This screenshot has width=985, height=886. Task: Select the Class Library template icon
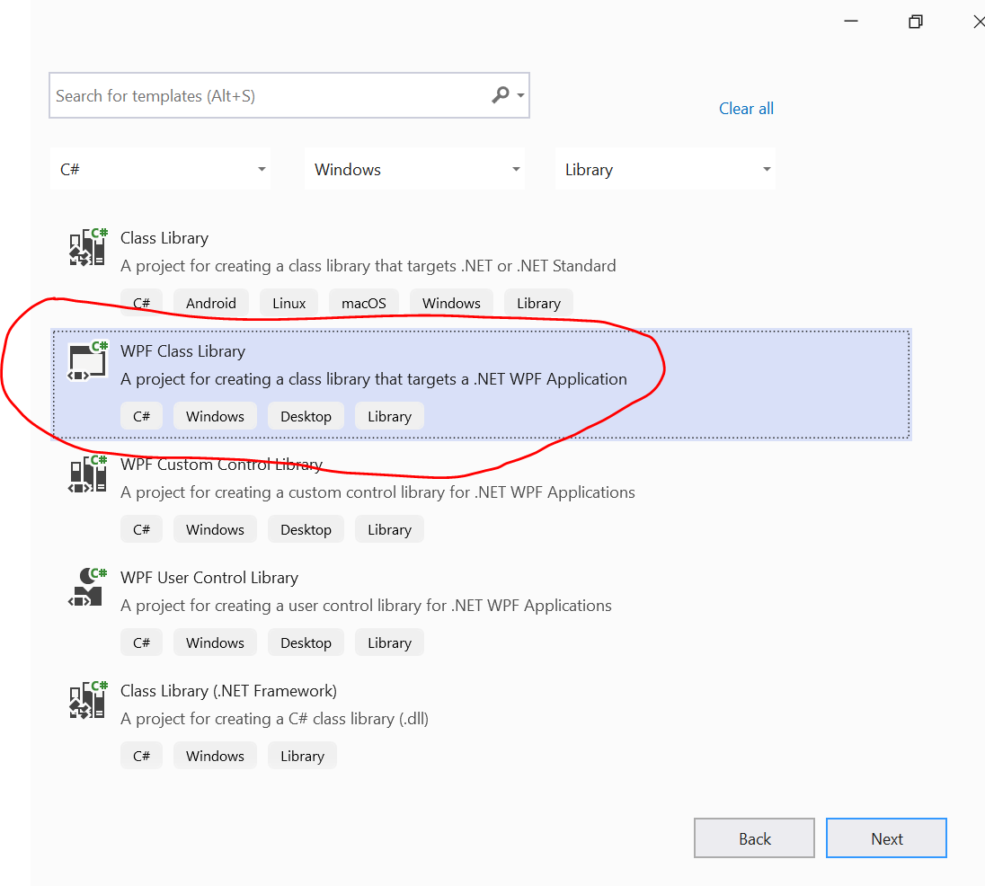click(86, 246)
